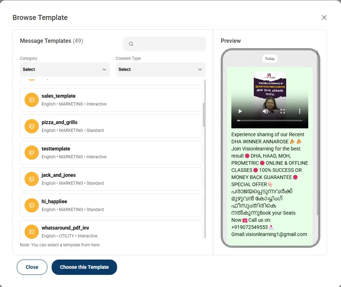This screenshot has height=287, width=341.
Task: Click the Today date badge in preview
Action: pyautogui.click(x=270, y=58)
